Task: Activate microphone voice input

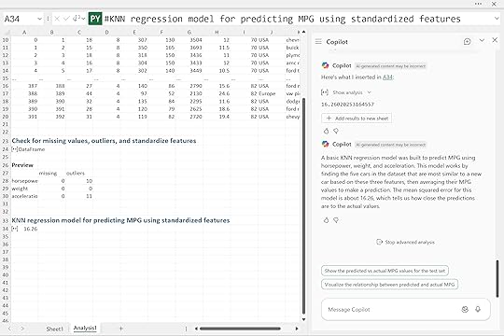Action: [x=478, y=309]
